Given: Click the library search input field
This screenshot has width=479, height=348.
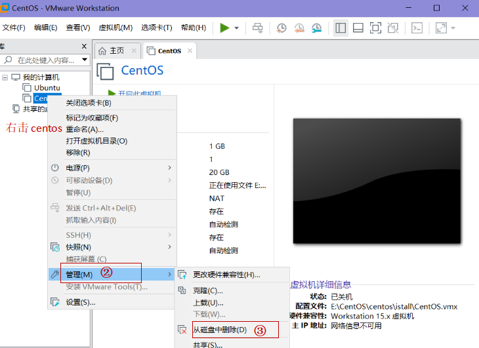Looking at the screenshot, I should [45, 60].
